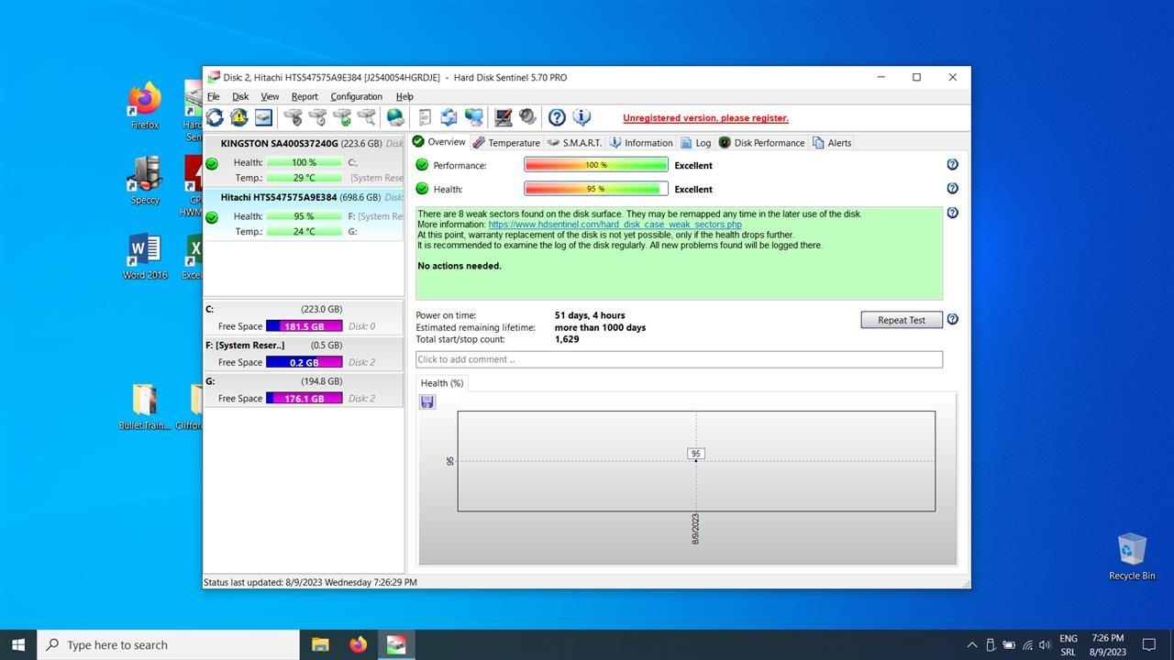Click the help icon beside Performance bar
This screenshot has height=660, width=1174.
(x=952, y=165)
